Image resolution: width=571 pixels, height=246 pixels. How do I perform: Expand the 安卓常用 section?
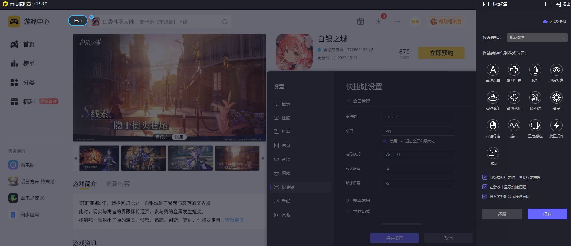click(x=348, y=200)
